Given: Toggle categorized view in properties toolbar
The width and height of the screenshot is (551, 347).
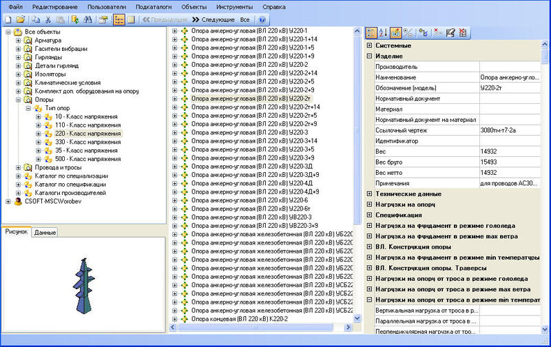Looking at the screenshot, I should click(371, 32).
